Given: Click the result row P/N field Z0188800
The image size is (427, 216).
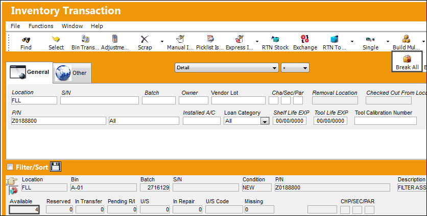Looking at the screenshot, I should pos(332,187).
